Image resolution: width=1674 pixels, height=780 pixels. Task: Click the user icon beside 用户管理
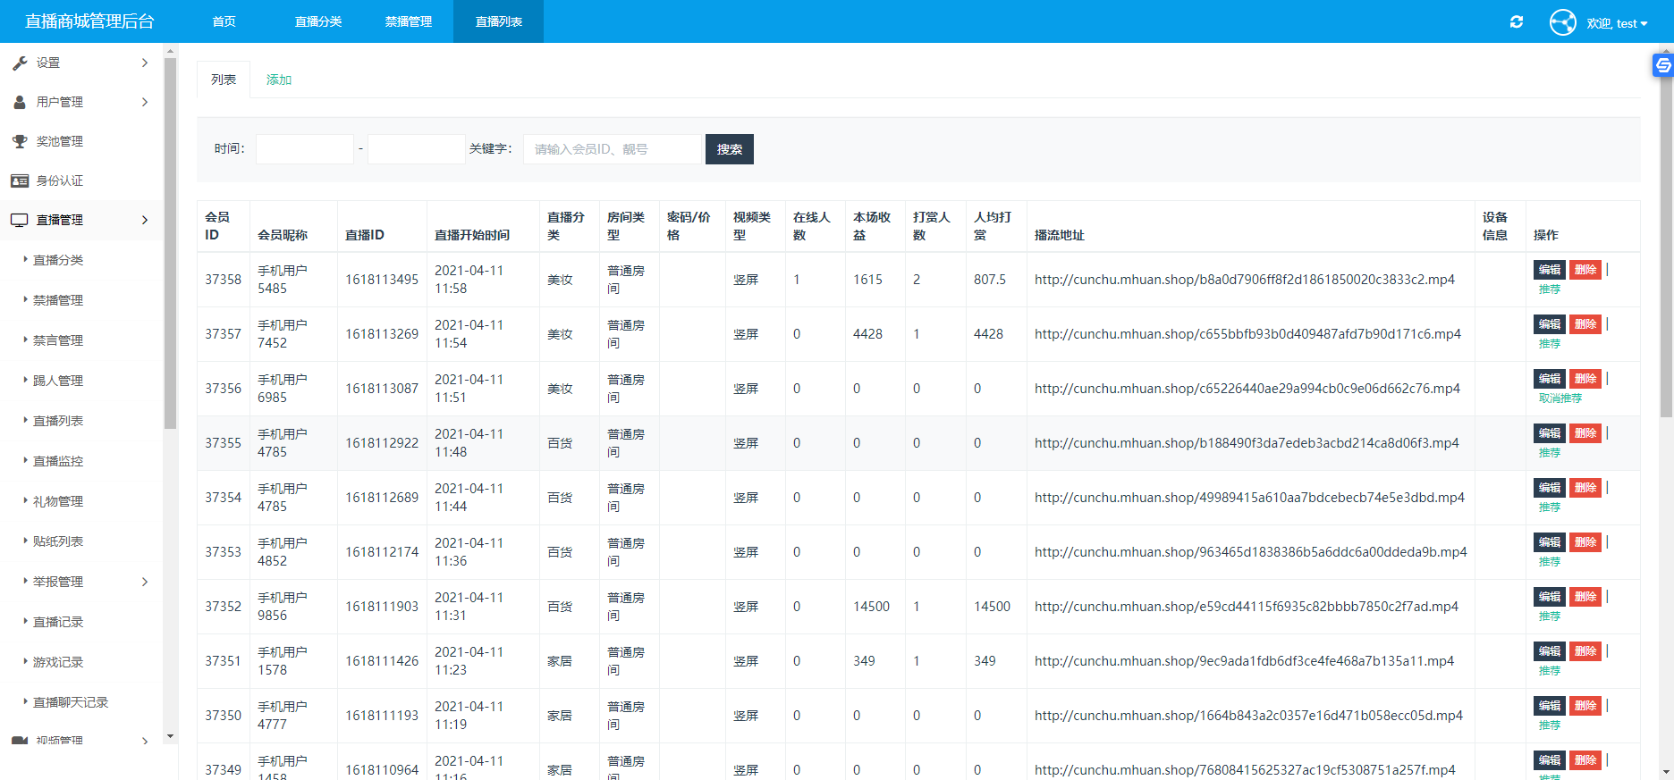coord(20,102)
